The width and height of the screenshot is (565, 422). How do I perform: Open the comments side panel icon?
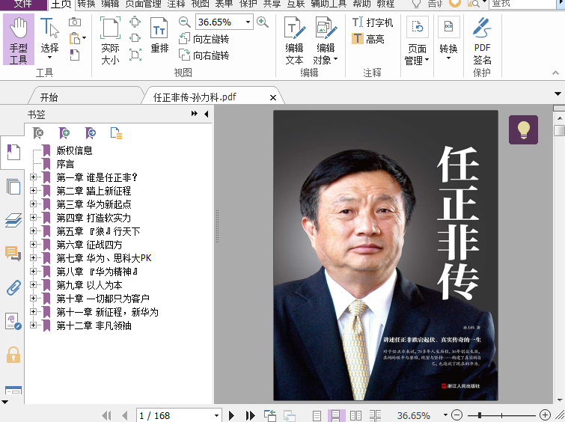coord(13,254)
